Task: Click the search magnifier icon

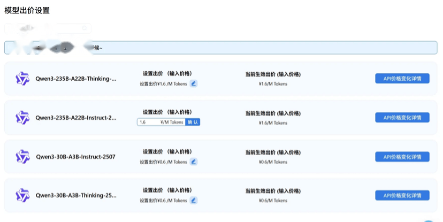Action: (84, 28)
